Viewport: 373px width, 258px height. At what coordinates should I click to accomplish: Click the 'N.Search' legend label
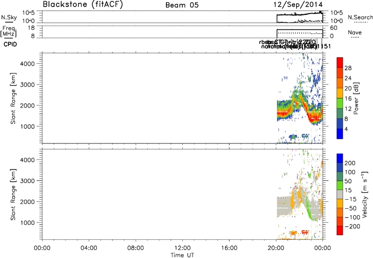pos(360,17)
